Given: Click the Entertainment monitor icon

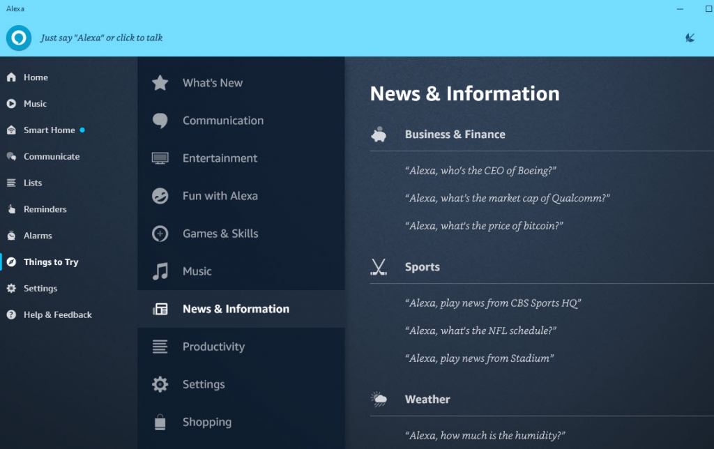Looking at the screenshot, I should [x=160, y=158].
